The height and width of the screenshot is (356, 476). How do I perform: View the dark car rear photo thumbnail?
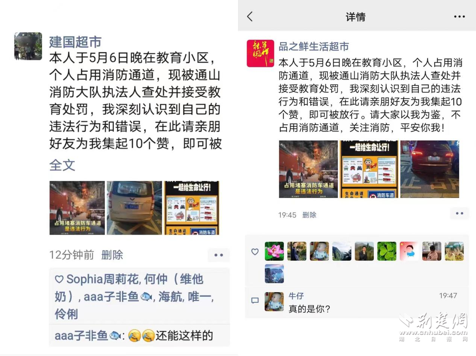tap(430, 169)
